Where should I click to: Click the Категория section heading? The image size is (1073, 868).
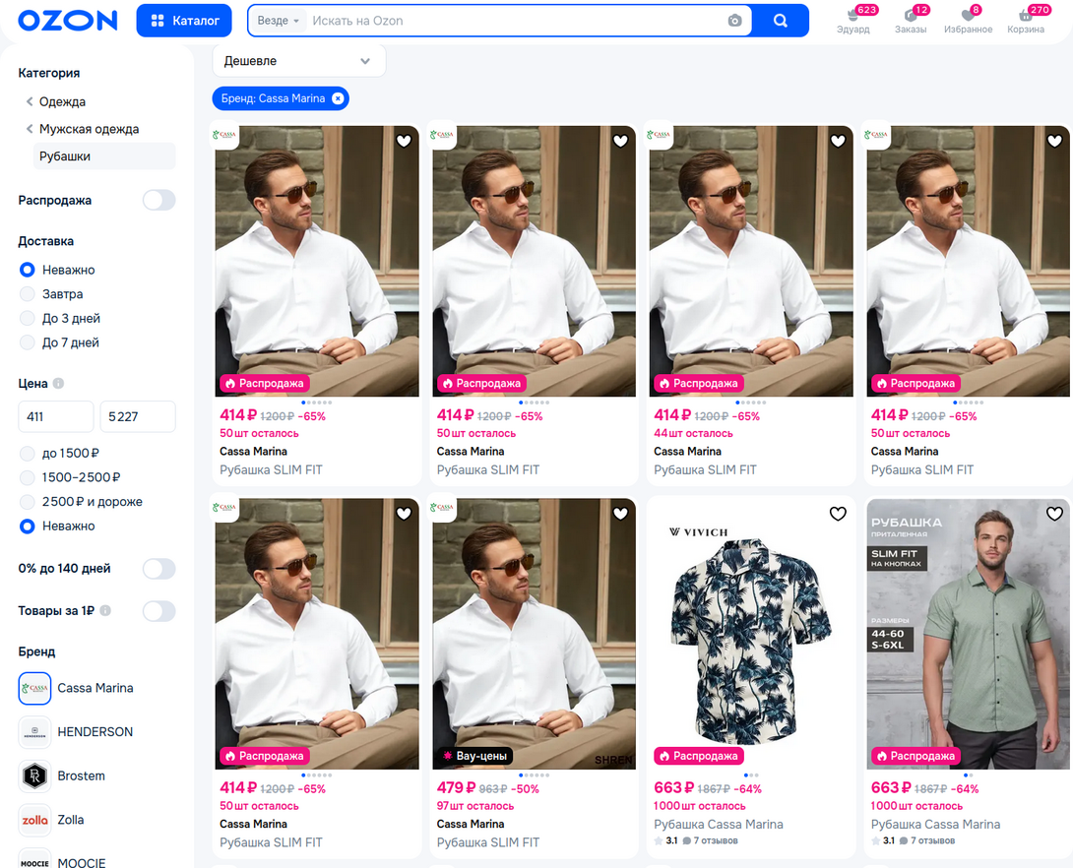(48, 73)
